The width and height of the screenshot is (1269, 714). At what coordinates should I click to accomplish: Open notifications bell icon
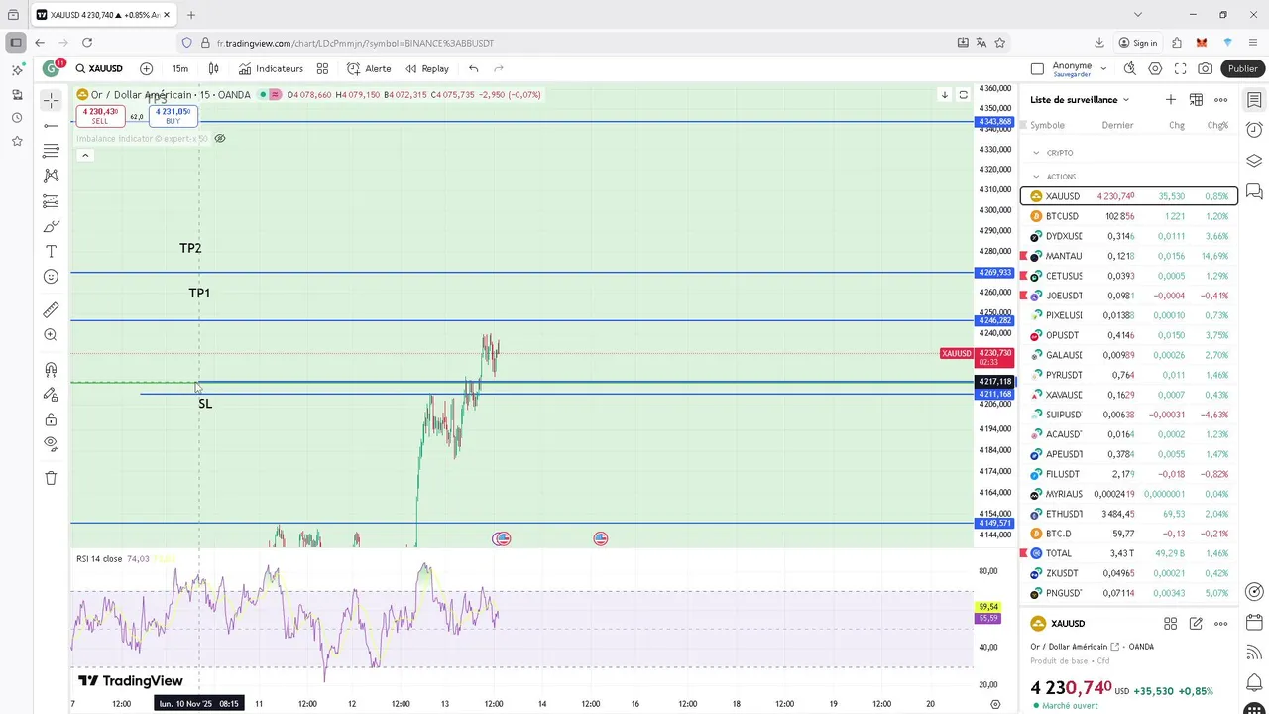pos(1254,683)
